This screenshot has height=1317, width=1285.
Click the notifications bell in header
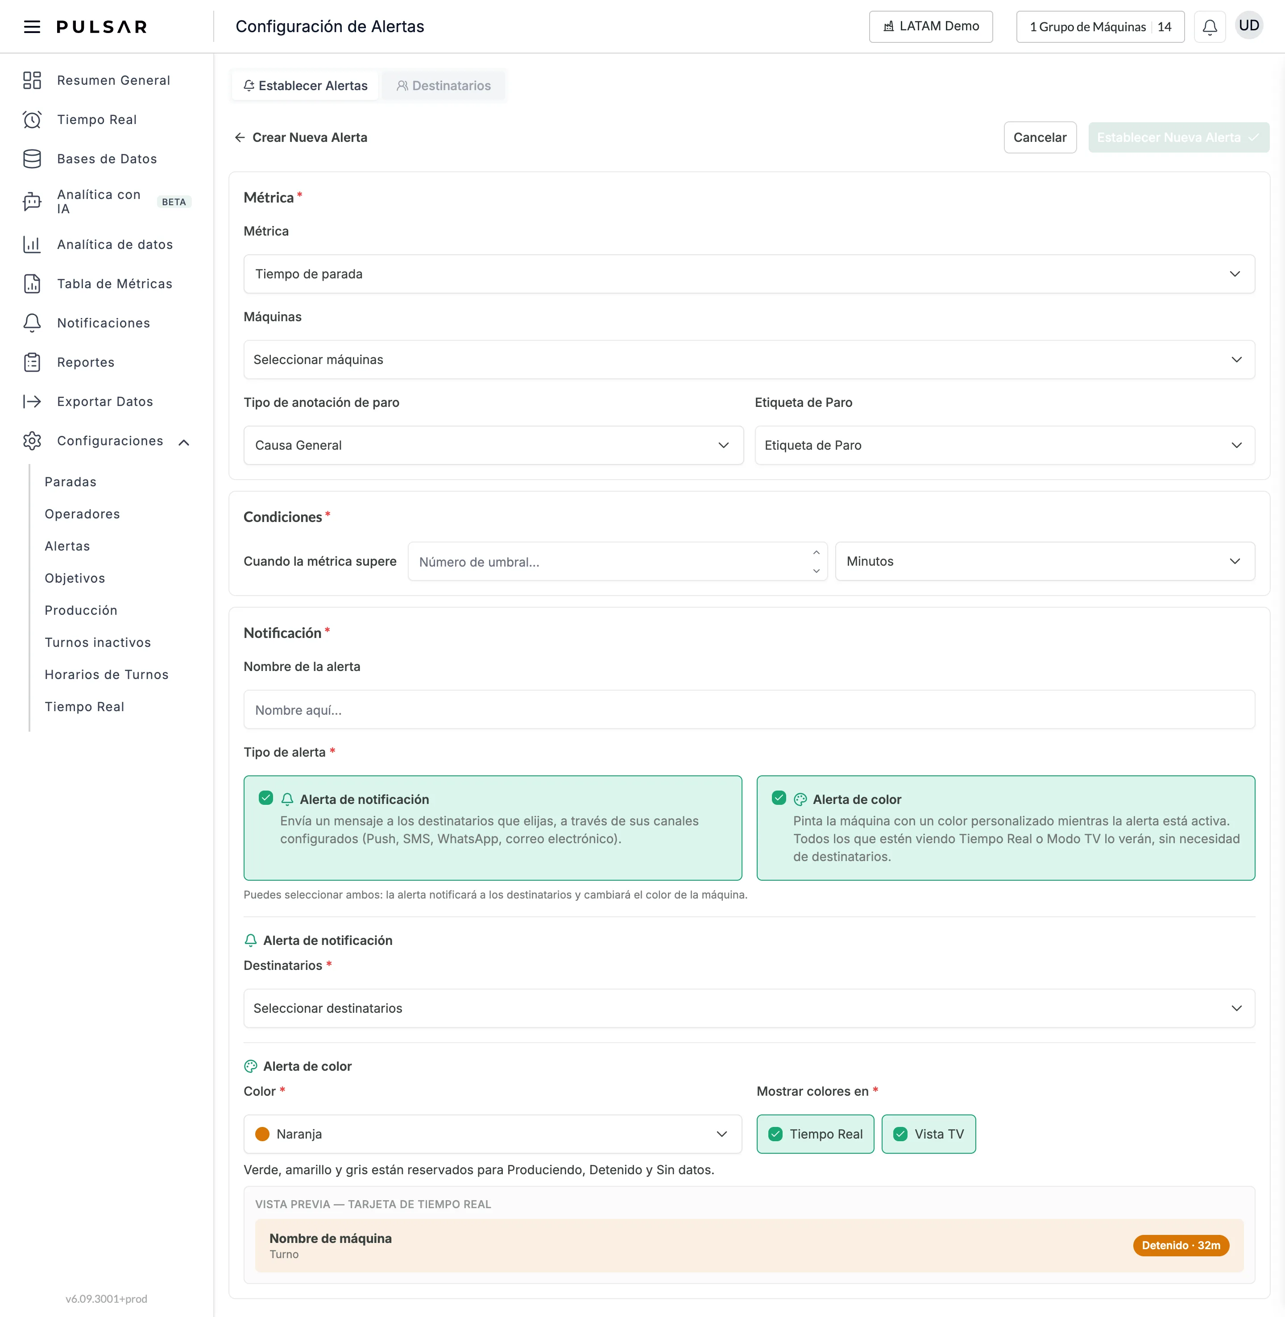(1210, 27)
